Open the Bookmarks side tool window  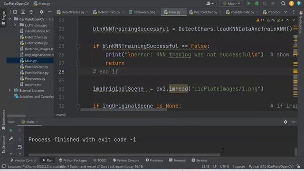tap(3, 120)
